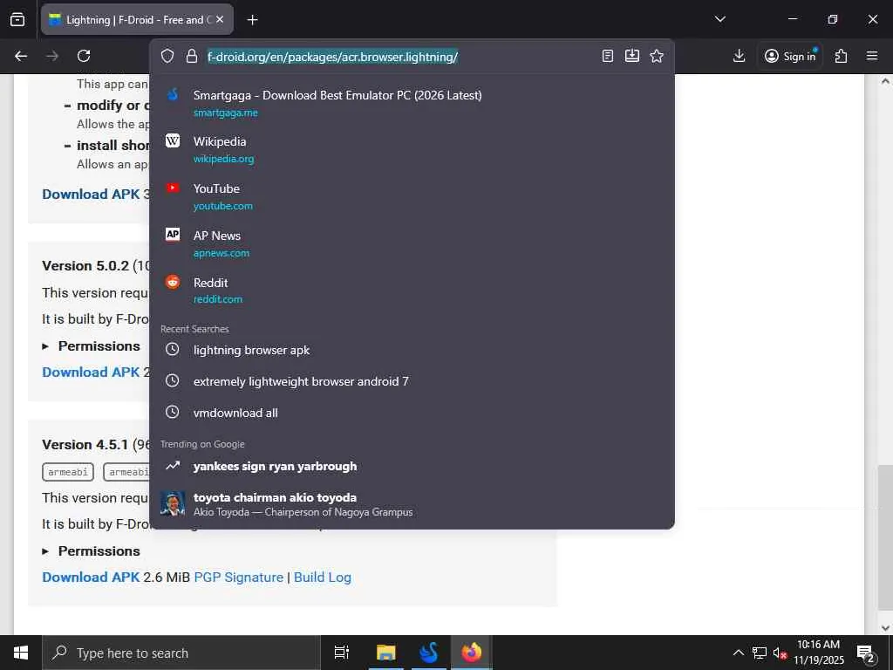Image resolution: width=893 pixels, height=670 pixels.
Task: Expand Permissions under Version 5.0.2
Action: pyautogui.click(x=91, y=345)
